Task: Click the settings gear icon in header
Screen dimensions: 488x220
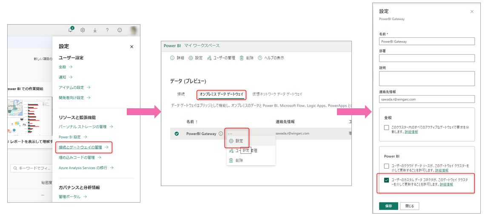Action: (83, 30)
